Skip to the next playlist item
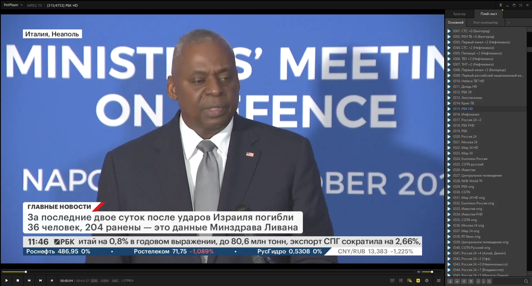The height and width of the screenshot is (286, 532). pyautogui.click(x=41, y=280)
